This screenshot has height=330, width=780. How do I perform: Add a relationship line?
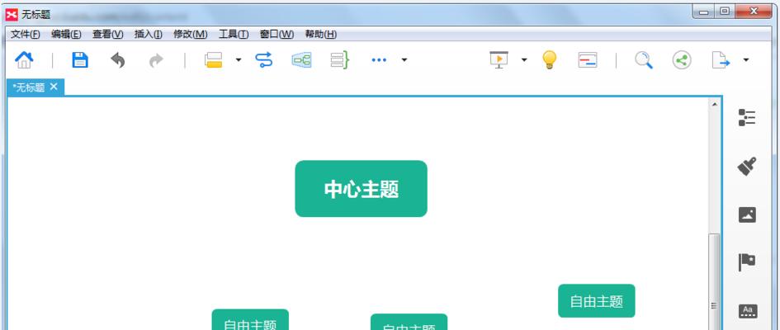[263, 59]
